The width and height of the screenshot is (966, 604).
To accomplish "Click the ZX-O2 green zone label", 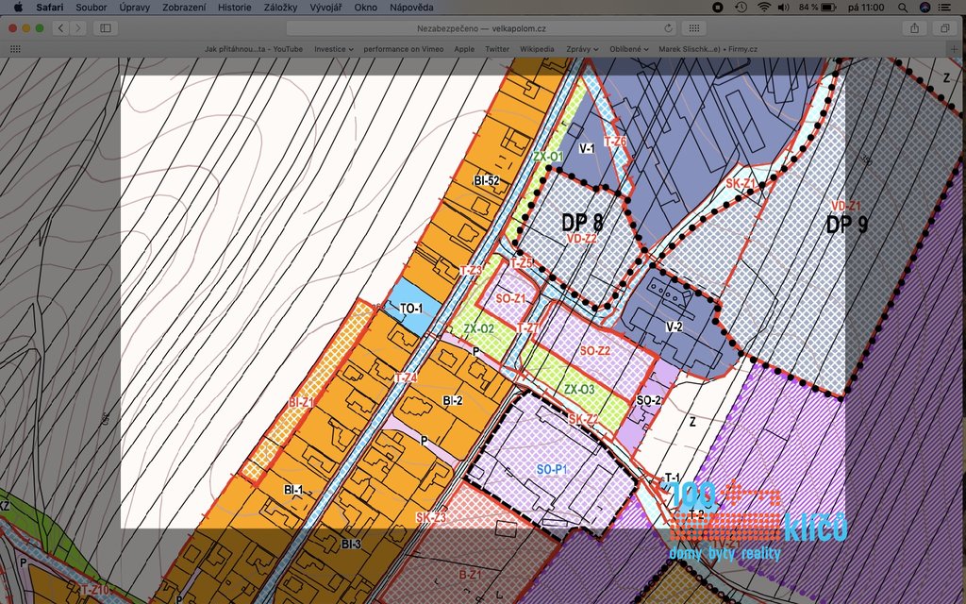I will (x=478, y=329).
